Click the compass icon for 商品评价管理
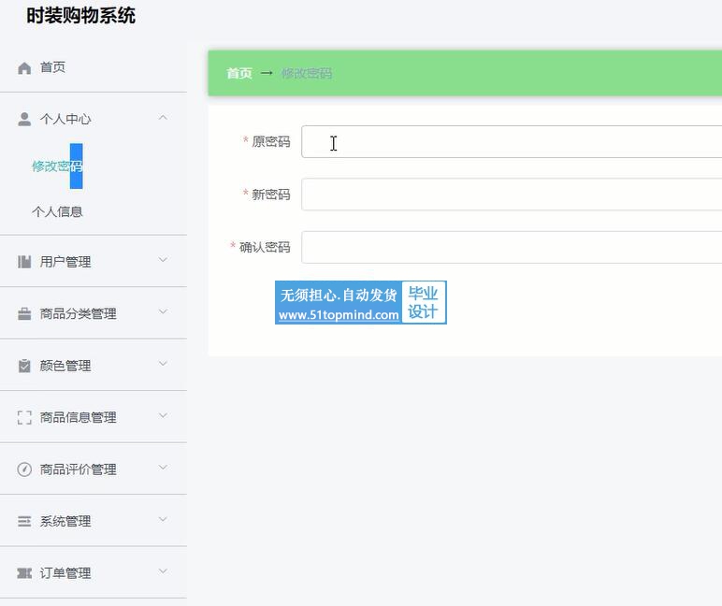The image size is (722, 606). [x=24, y=469]
